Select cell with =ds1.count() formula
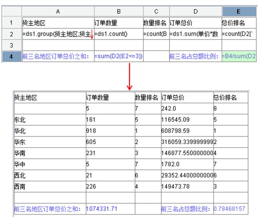Image resolution: width=259 pixels, height=221 pixels. pyautogui.click(x=119, y=34)
